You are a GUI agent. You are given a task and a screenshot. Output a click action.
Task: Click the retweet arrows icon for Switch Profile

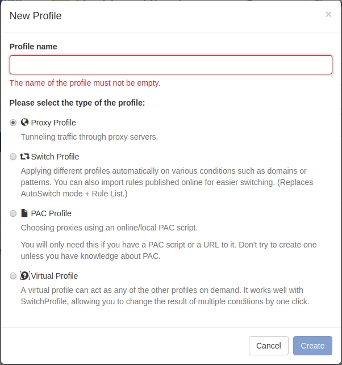coord(24,156)
